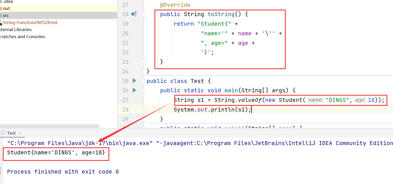Run the Test class from the line 25 gutter icon
393x184 pixels.
pos(134,81)
